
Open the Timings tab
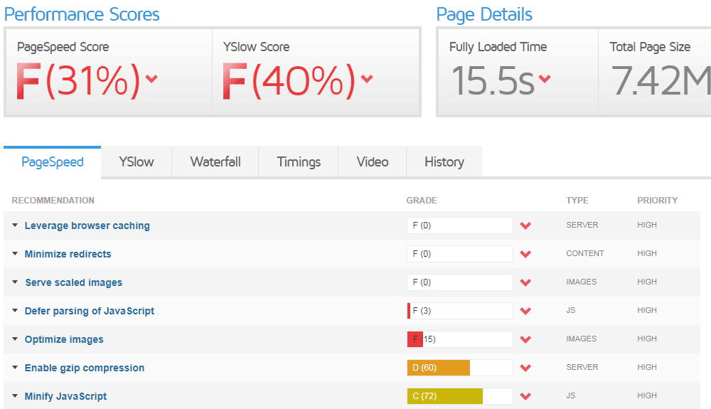point(299,161)
